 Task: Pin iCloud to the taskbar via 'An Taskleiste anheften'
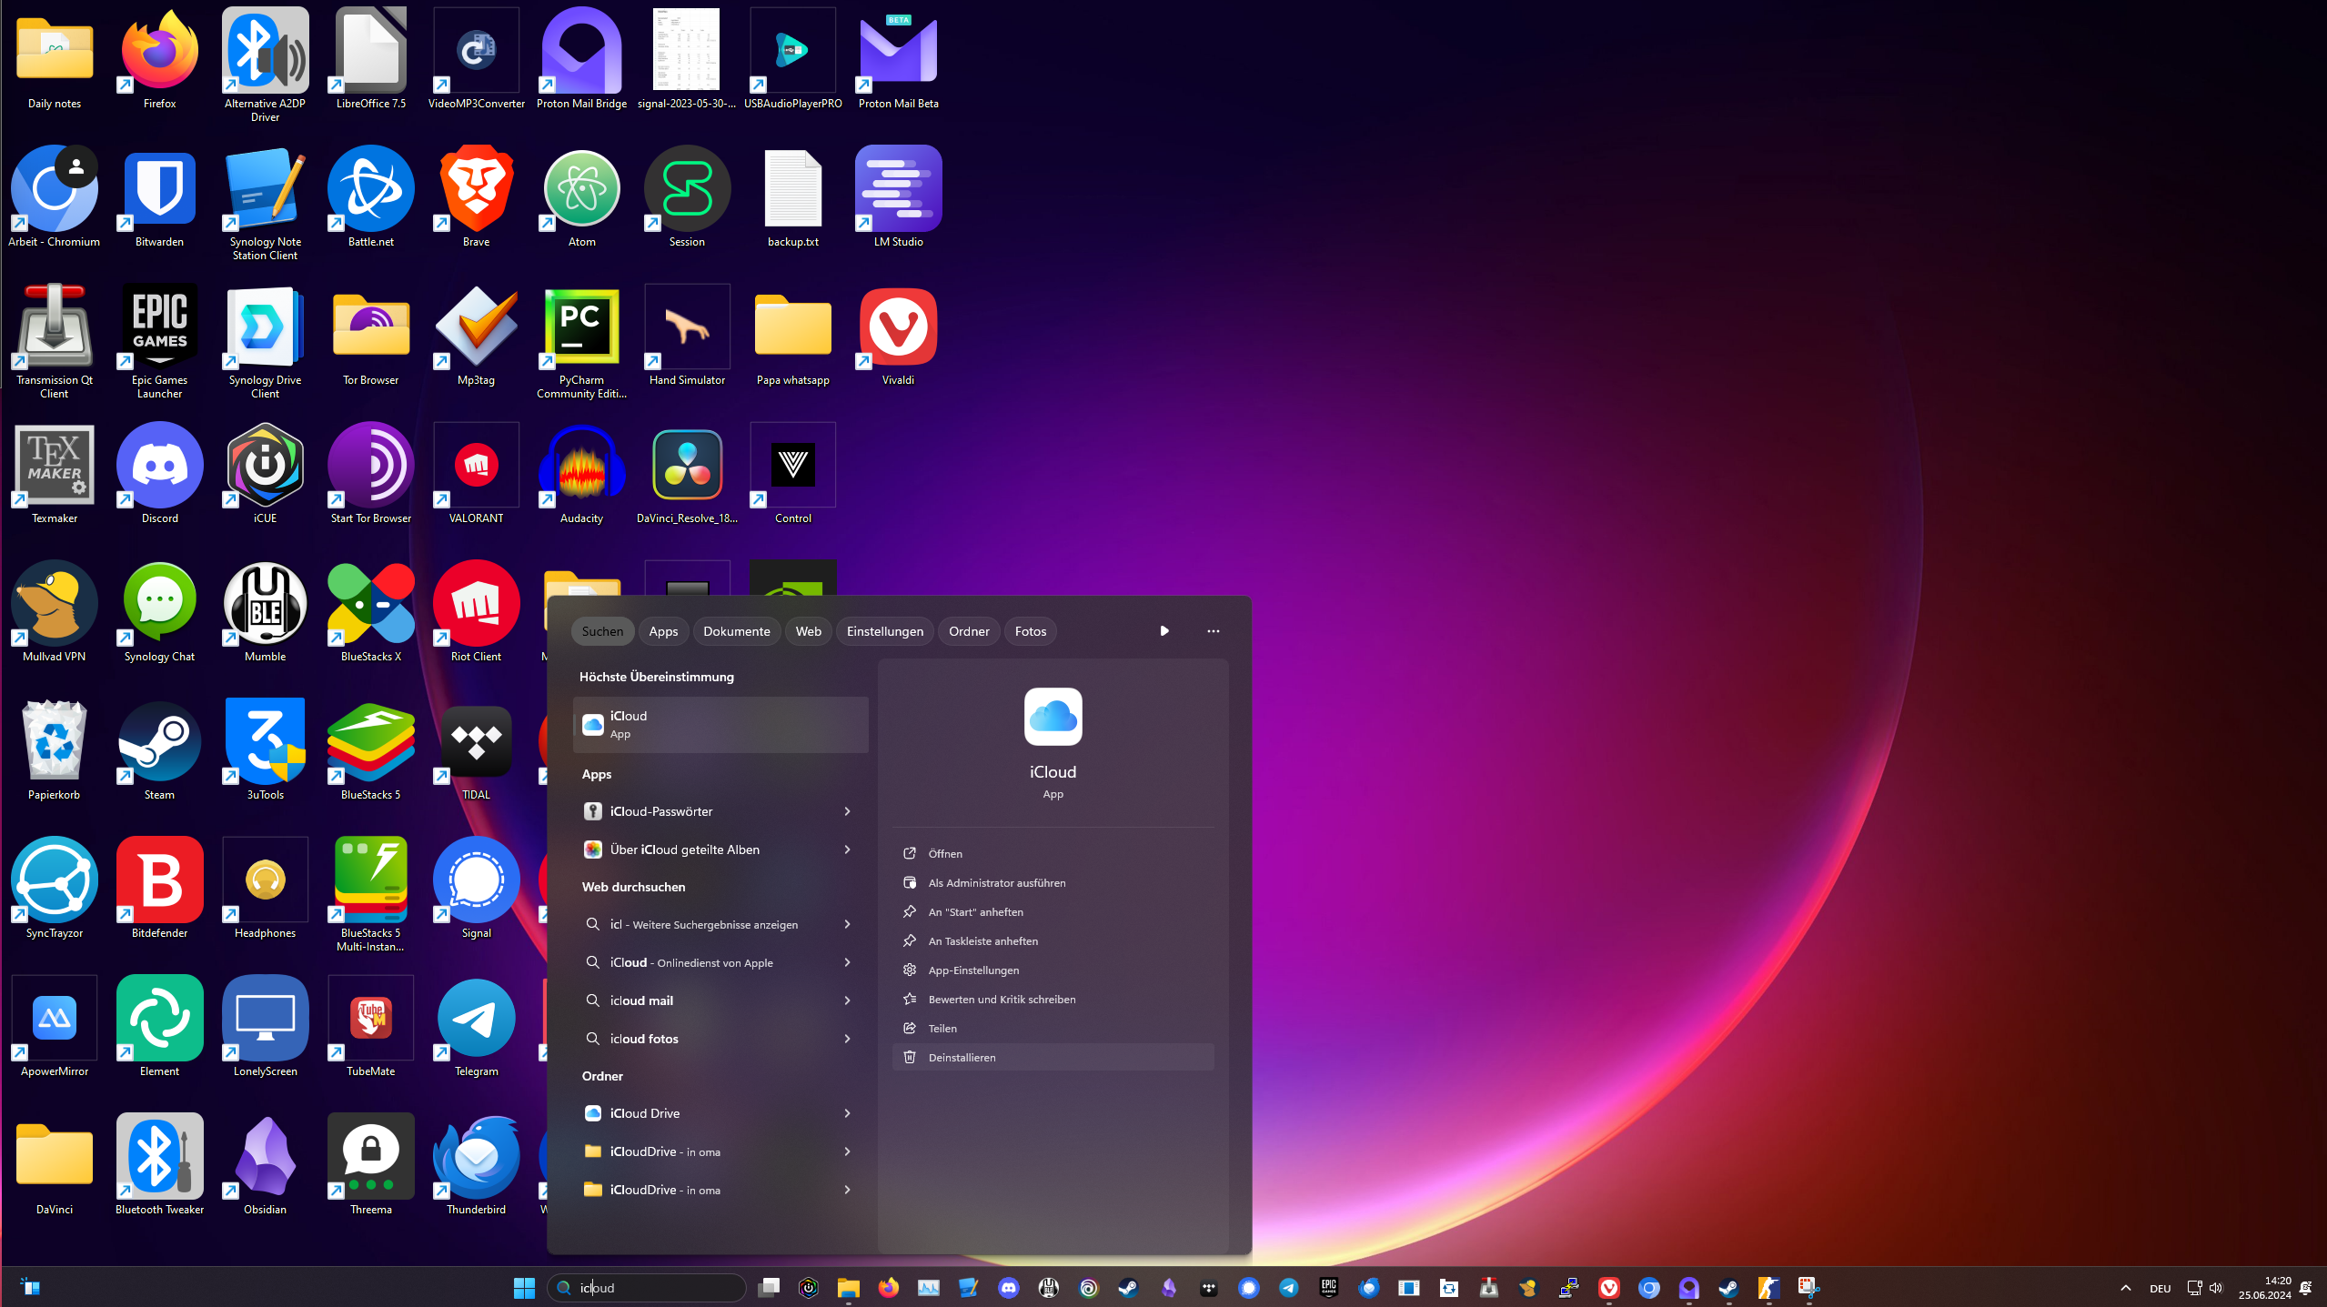point(982,940)
